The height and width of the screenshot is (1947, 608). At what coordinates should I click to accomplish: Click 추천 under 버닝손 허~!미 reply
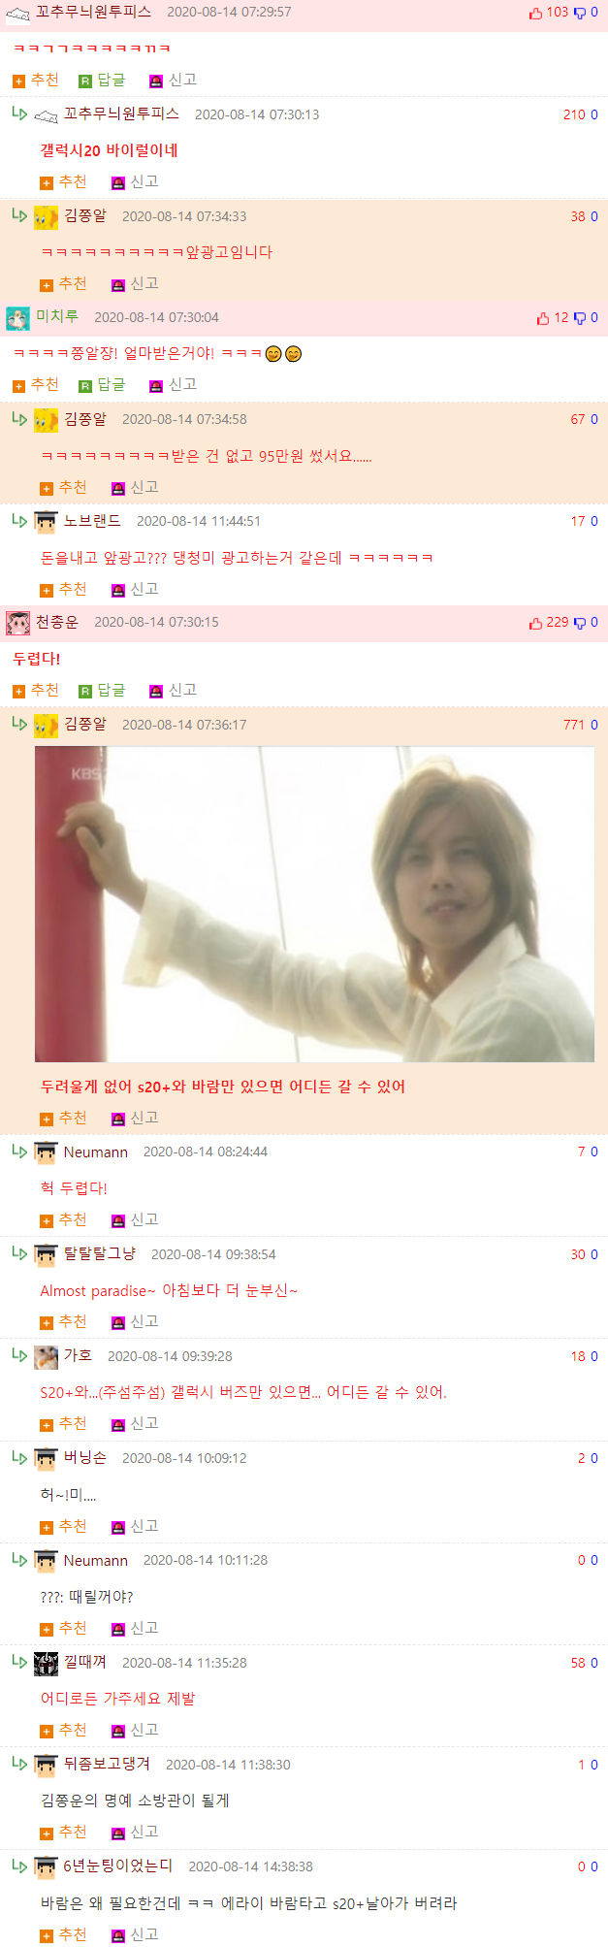(63, 1526)
